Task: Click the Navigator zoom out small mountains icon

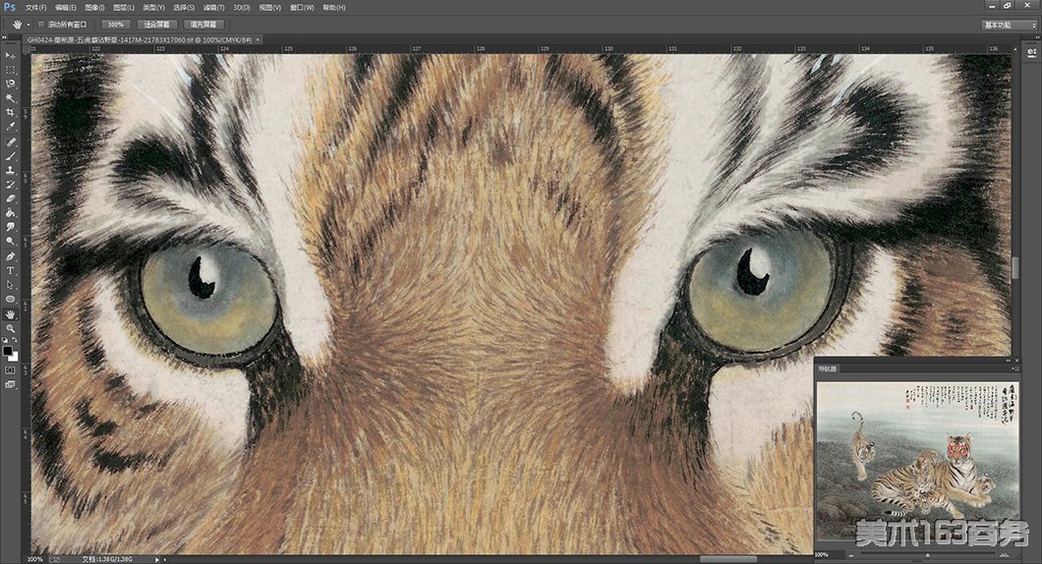Action: click(x=851, y=554)
